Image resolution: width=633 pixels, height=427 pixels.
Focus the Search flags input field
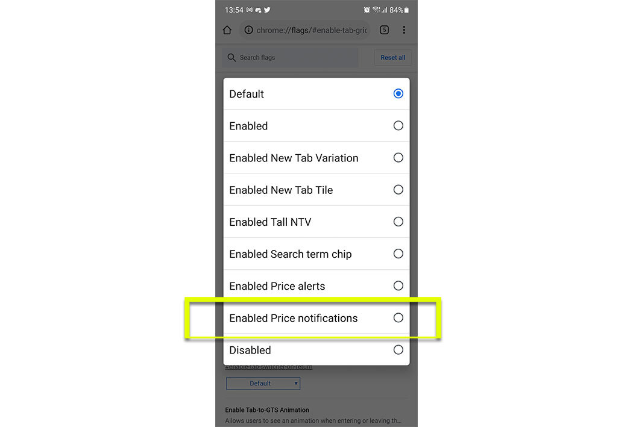[290, 57]
